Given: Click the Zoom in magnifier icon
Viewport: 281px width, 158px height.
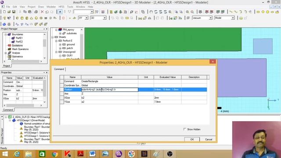Looking at the screenshot, I should pos(187,12).
